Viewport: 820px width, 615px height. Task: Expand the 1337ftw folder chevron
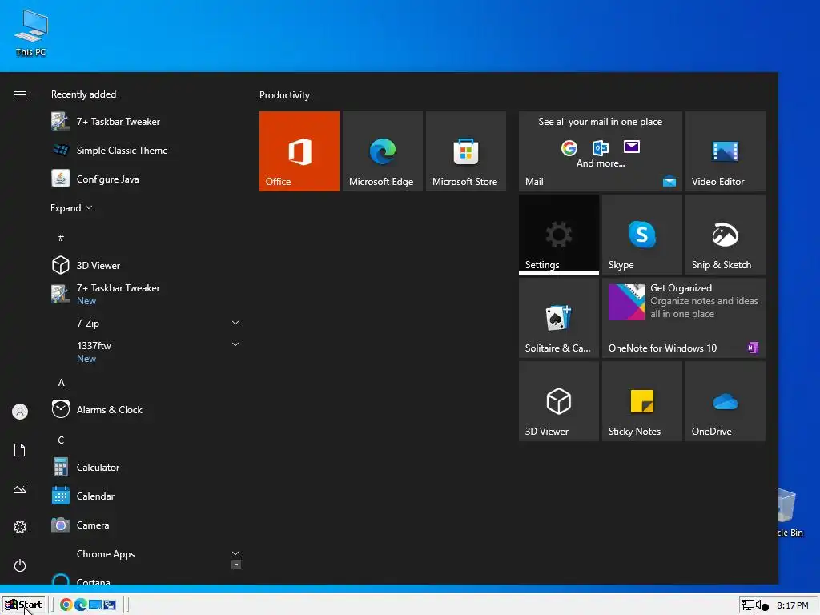pyautogui.click(x=235, y=344)
